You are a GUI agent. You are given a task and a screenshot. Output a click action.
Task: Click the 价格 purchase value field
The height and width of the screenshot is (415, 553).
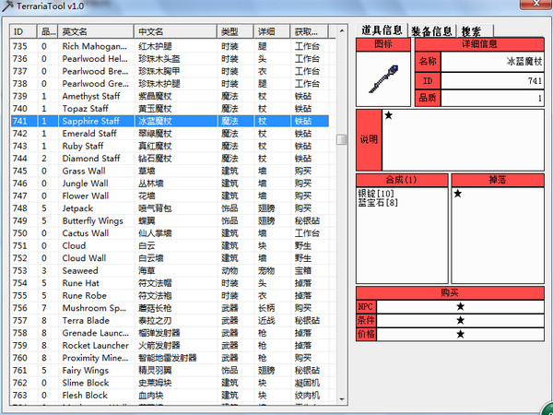tap(460, 334)
